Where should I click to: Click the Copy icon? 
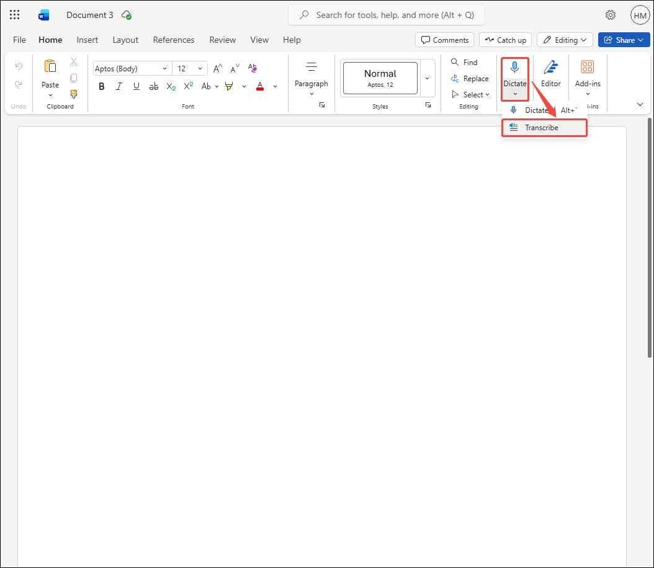(74, 78)
